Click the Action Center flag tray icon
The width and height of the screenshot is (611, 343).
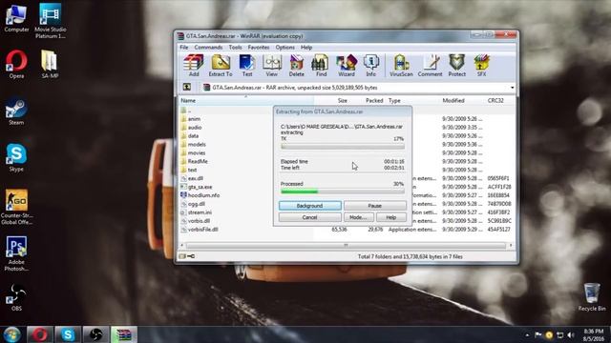(x=538, y=334)
